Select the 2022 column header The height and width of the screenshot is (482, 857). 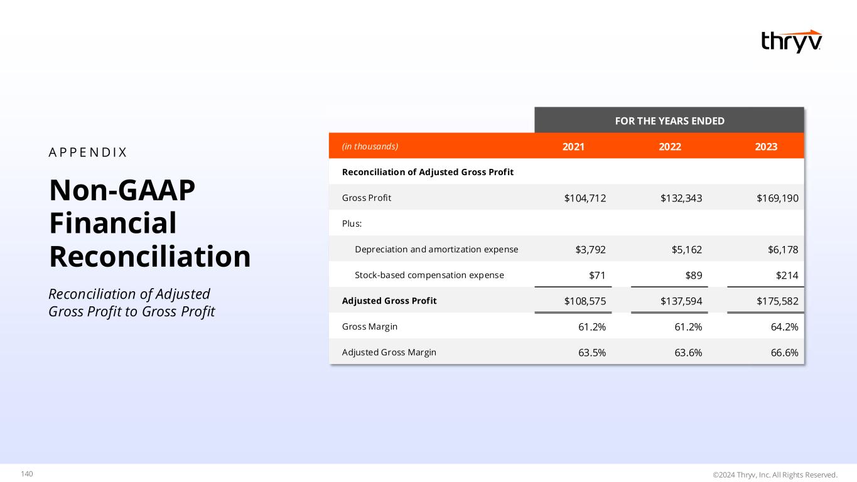point(669,146)
